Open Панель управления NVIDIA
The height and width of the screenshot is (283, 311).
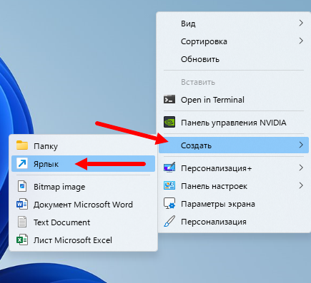point(234,123)
